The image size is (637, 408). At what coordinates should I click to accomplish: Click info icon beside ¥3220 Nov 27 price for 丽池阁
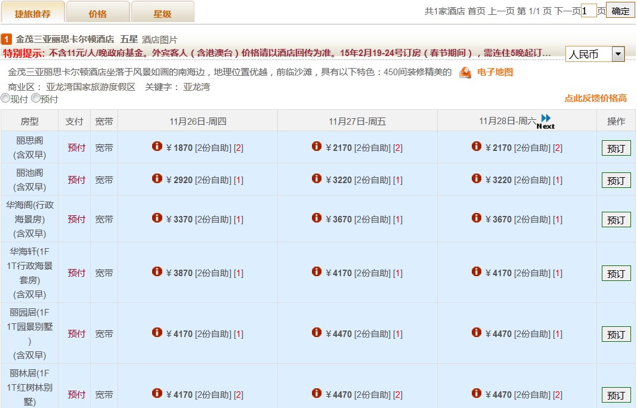pyautogui.click(x=317, y=178)
